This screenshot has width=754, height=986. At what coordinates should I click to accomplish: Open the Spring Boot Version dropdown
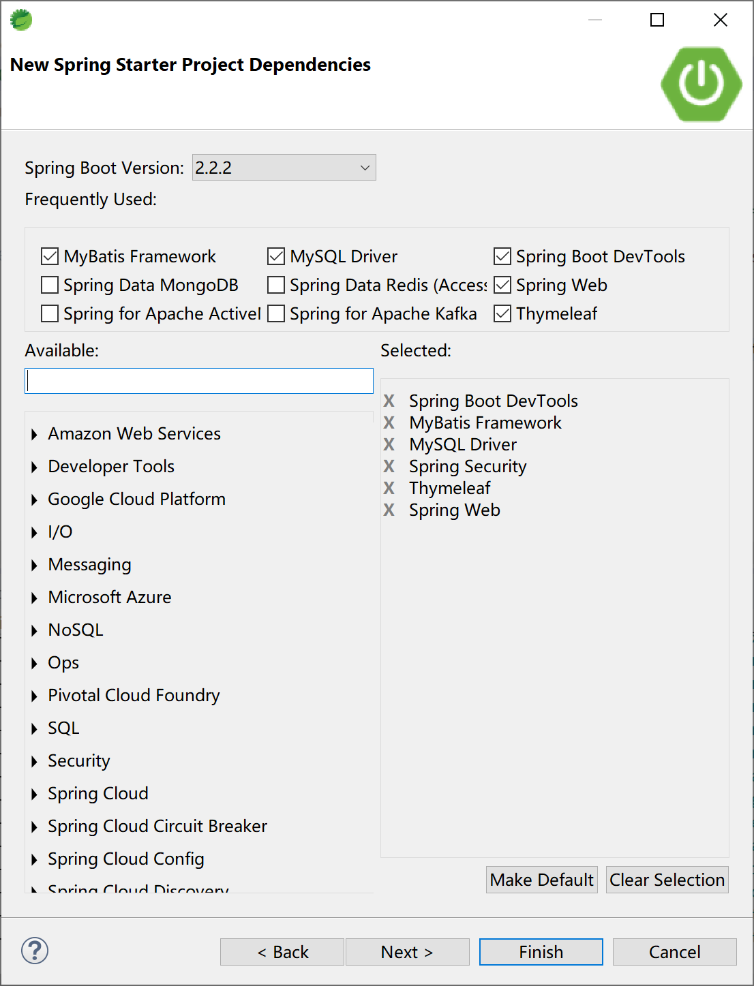pyautogui.click(x=284, y=168)
